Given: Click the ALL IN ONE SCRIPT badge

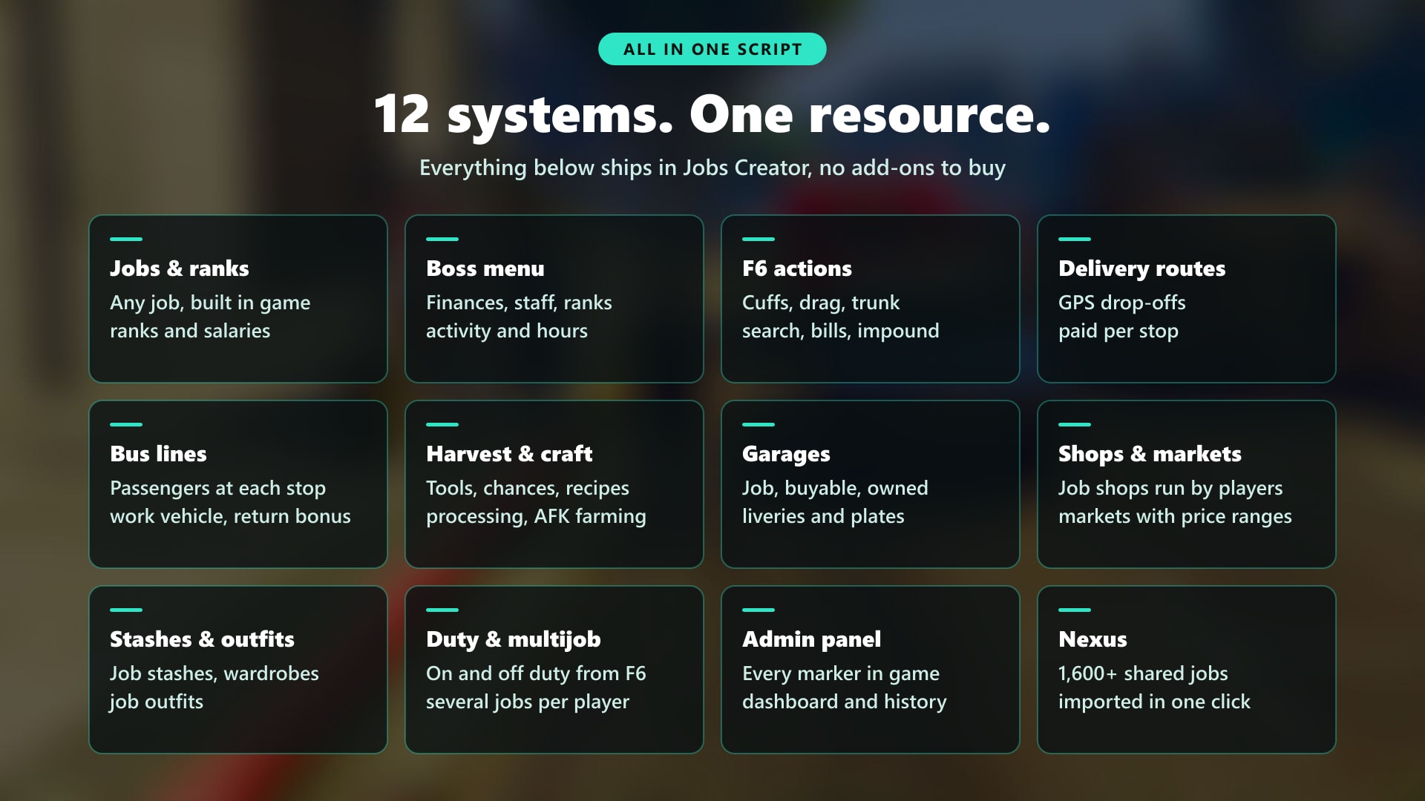Looking at the screenshot, I should click(712, 49).
